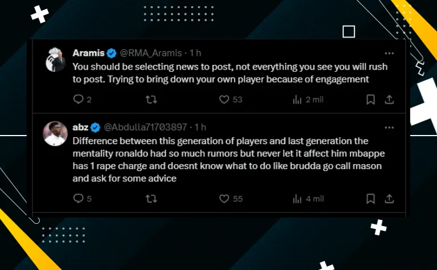Click Aramis's profile avatar
Screen dimensions: 437x270
point(56,59)
